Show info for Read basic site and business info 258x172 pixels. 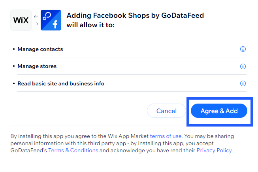point(243,83)
